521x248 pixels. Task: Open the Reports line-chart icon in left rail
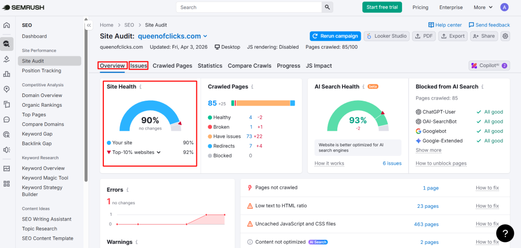tap(7, 168)
